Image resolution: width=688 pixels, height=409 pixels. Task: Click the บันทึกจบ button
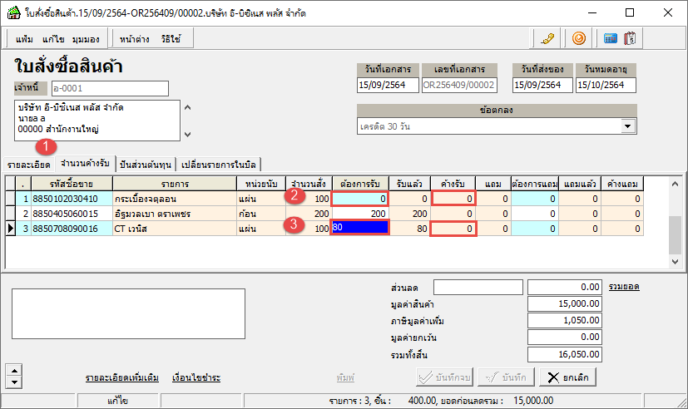[x=444, y=377]
